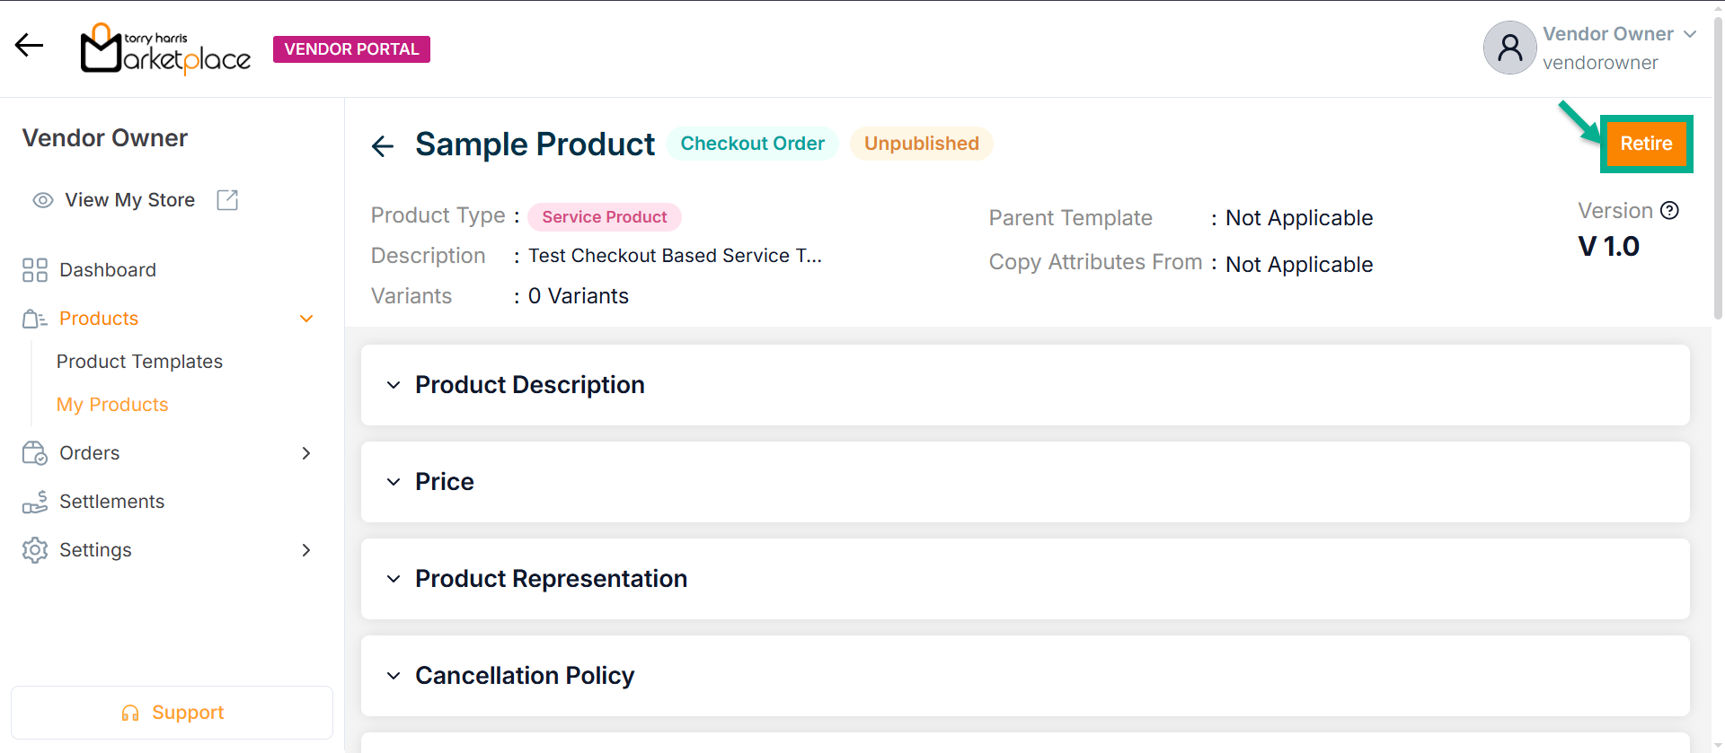Click the top-left back arrow icon
The width and height of the screenshot is (1725, 753).
point(30,45)
